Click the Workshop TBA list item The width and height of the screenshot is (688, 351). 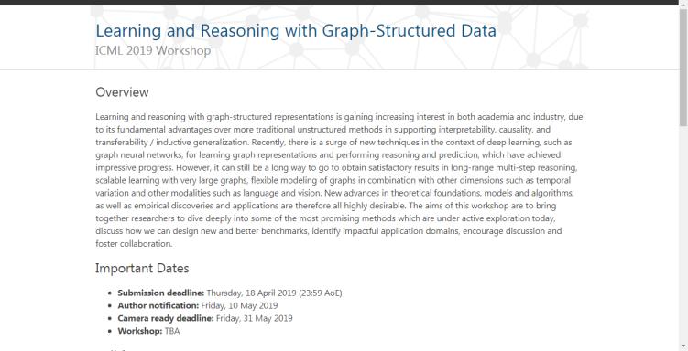pyautogui.click(x=148, y=331)
